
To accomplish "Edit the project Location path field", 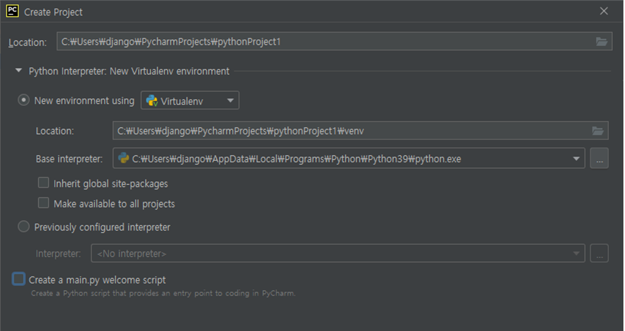I will 334,42.
